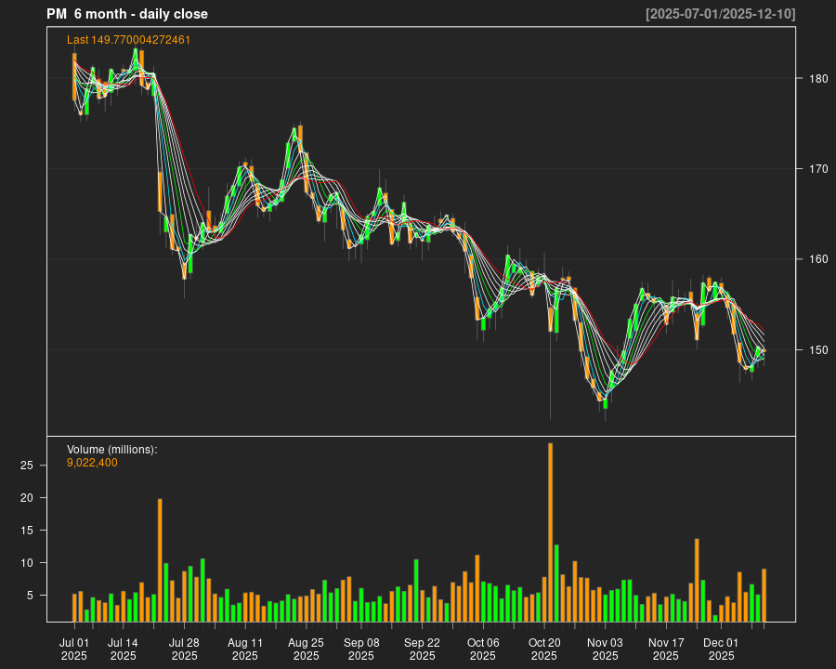Viewport: 836px width, 669px height.
Task: Click the 150 price axis label
Action: pos(817,350)
